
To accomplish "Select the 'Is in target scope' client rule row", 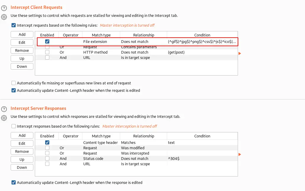I will [x=135, y=58].
